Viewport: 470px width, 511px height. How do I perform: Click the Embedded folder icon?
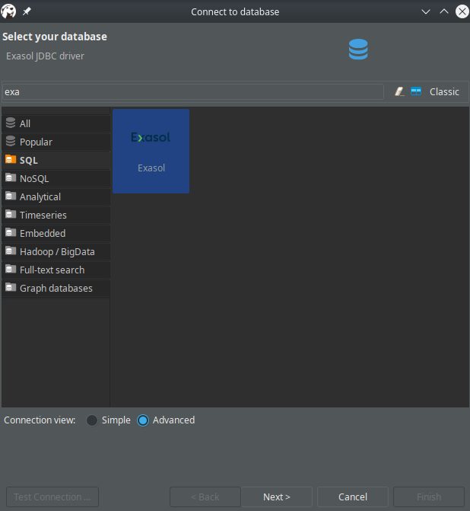click(11, 232)
